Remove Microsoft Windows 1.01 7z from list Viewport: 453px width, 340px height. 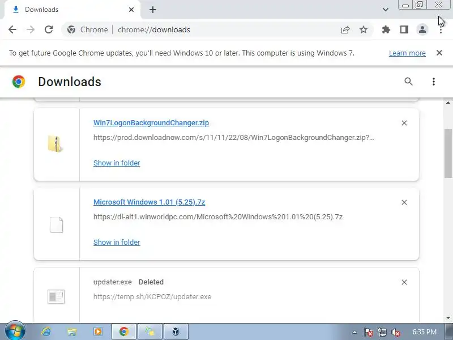pos(404,202)
